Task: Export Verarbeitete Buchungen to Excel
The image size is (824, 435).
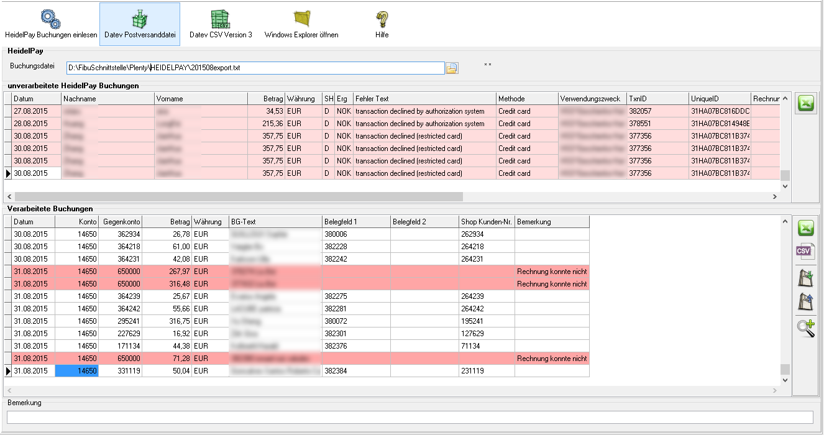Action: coord(805,228)
